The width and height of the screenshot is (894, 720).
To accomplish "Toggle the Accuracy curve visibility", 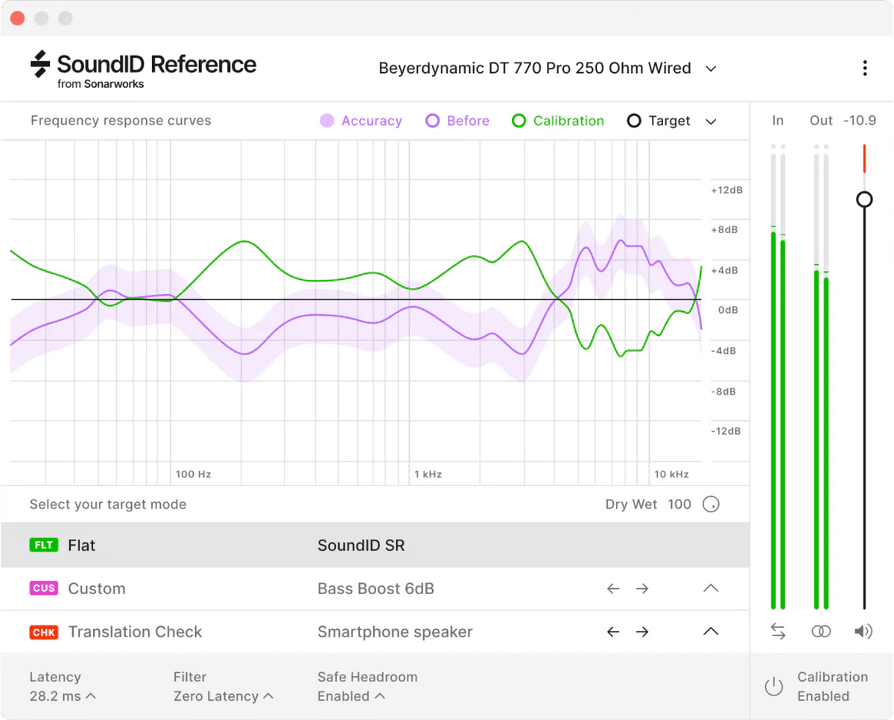I will (x=326, y=121).
